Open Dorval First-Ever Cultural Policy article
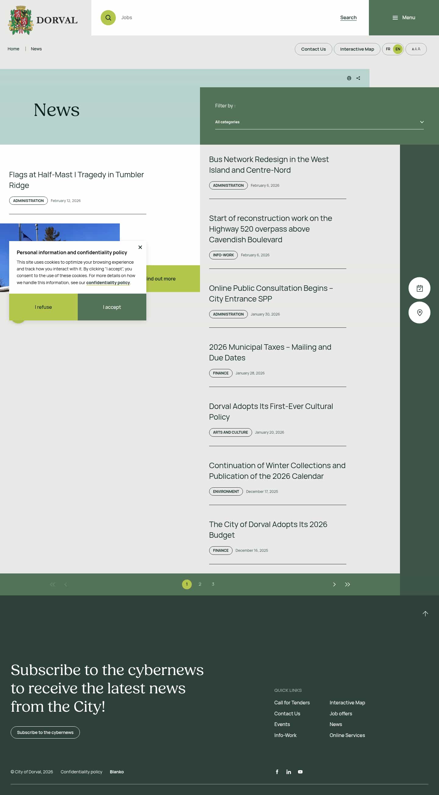This screenshot has width=439, height=795. tap(271, 411)
